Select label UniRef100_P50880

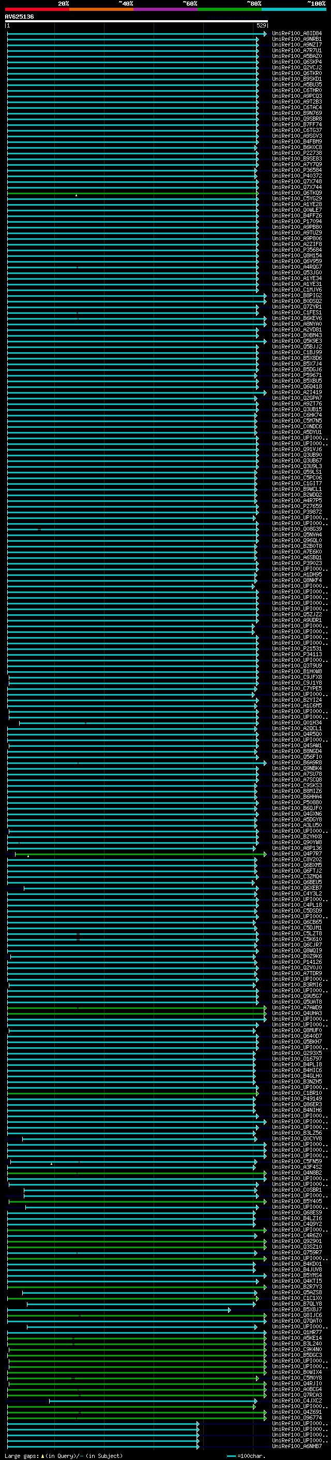[296, 803]
